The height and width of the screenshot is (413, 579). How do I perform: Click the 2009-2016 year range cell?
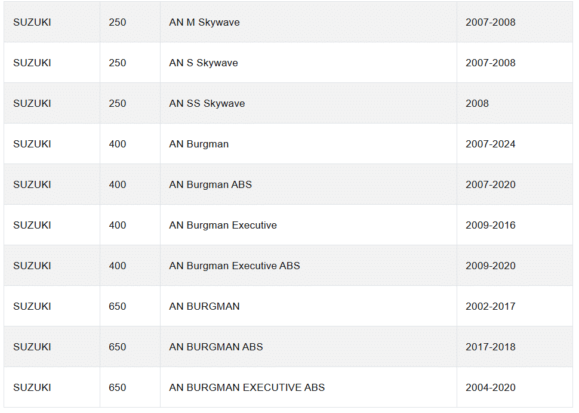[490, 225]
